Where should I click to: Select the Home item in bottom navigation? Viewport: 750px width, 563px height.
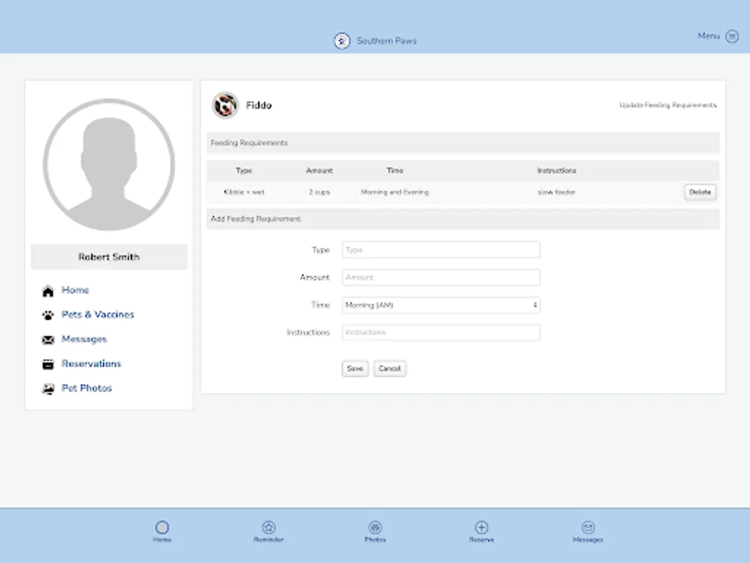point(162,527)
